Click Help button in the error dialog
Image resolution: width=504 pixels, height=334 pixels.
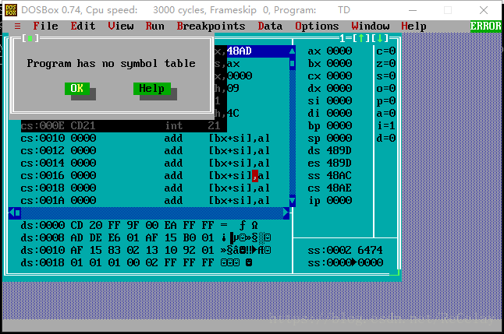click(151, 88)
